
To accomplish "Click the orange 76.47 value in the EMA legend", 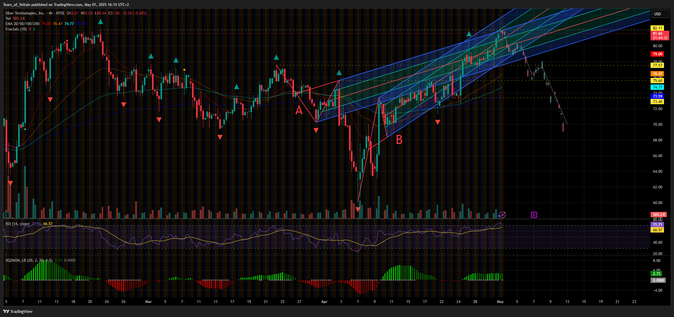I will [58, 24].
